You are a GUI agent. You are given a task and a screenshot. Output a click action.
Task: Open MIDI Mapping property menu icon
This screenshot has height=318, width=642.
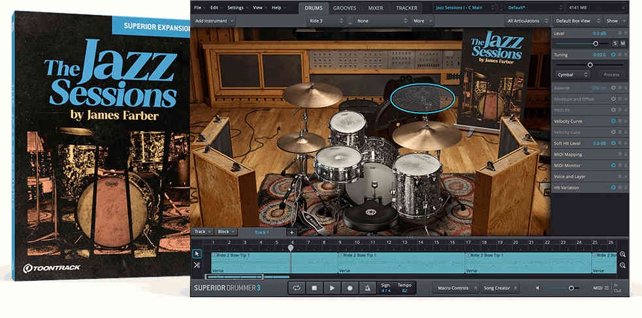(x=620, y=154)
